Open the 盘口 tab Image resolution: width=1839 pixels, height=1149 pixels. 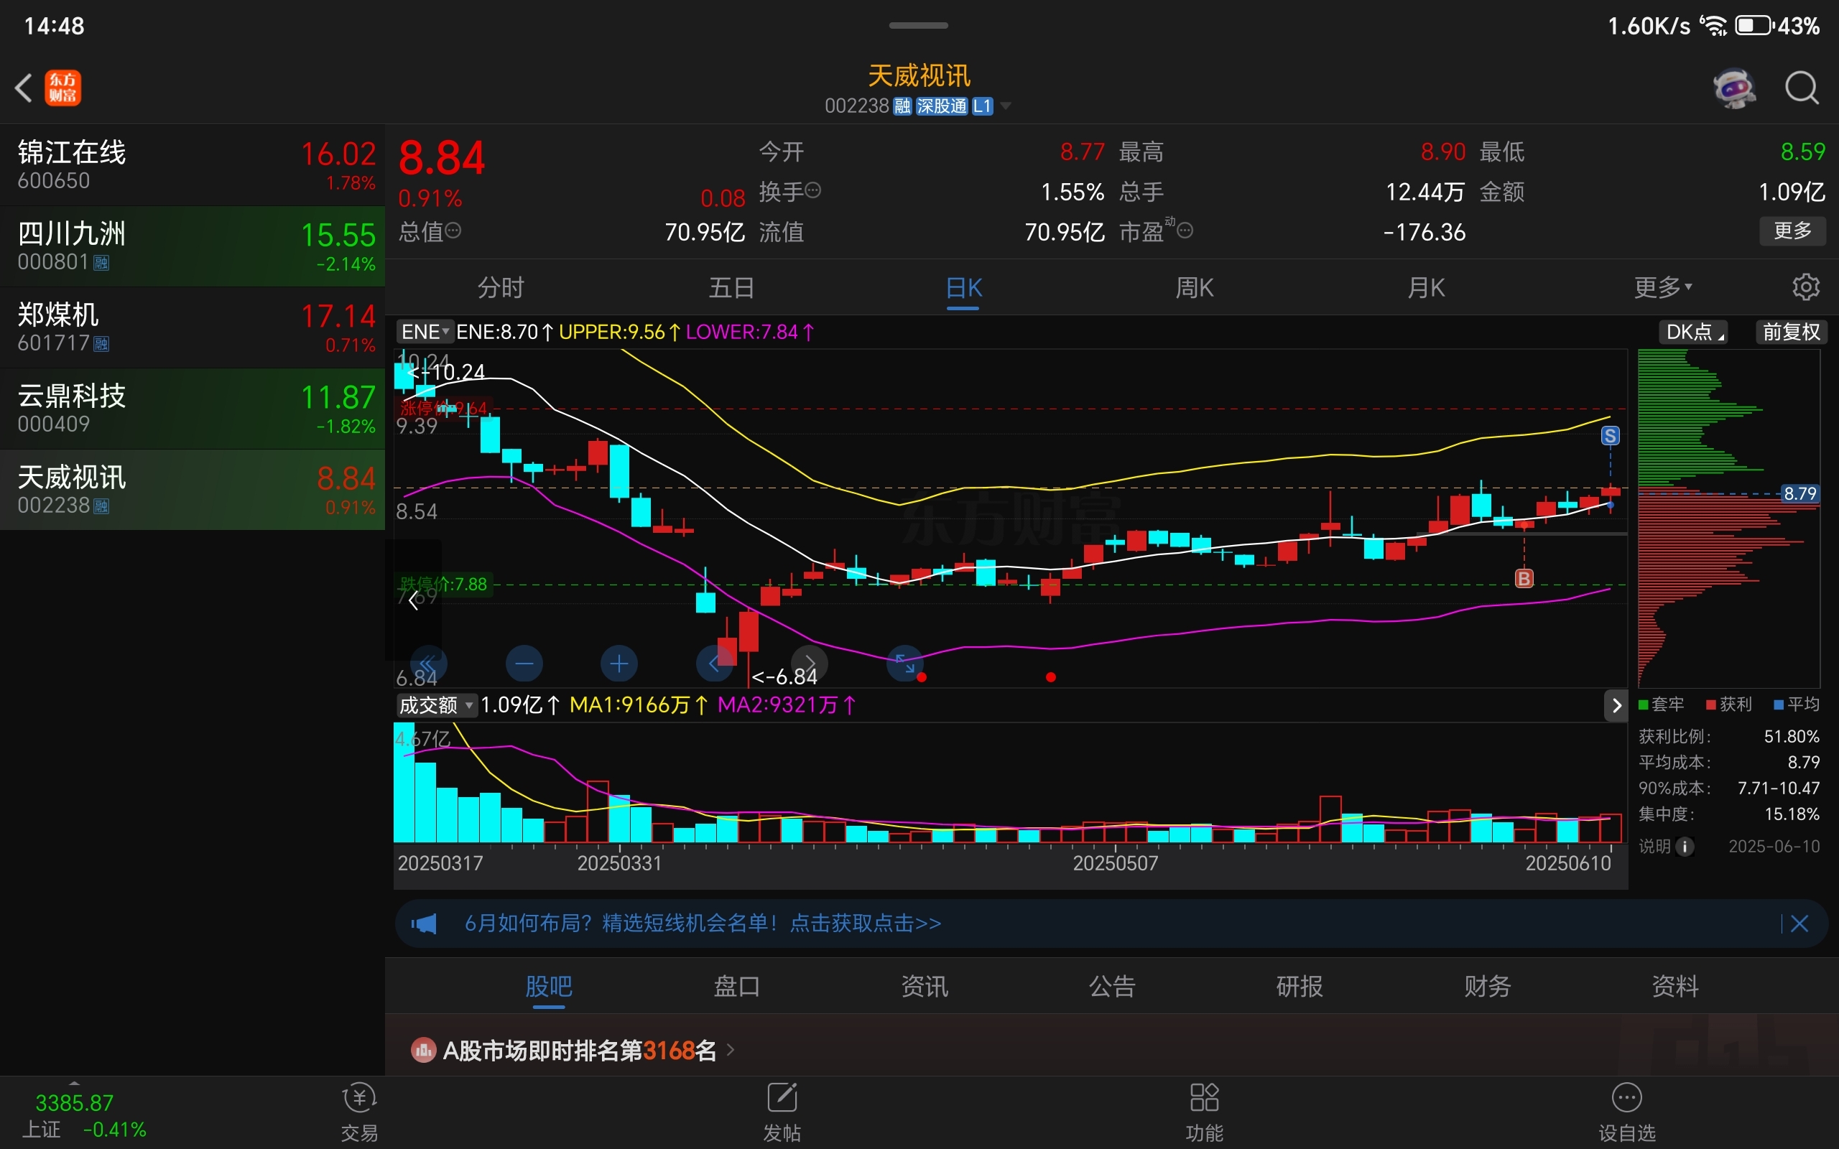coord(736,987)
